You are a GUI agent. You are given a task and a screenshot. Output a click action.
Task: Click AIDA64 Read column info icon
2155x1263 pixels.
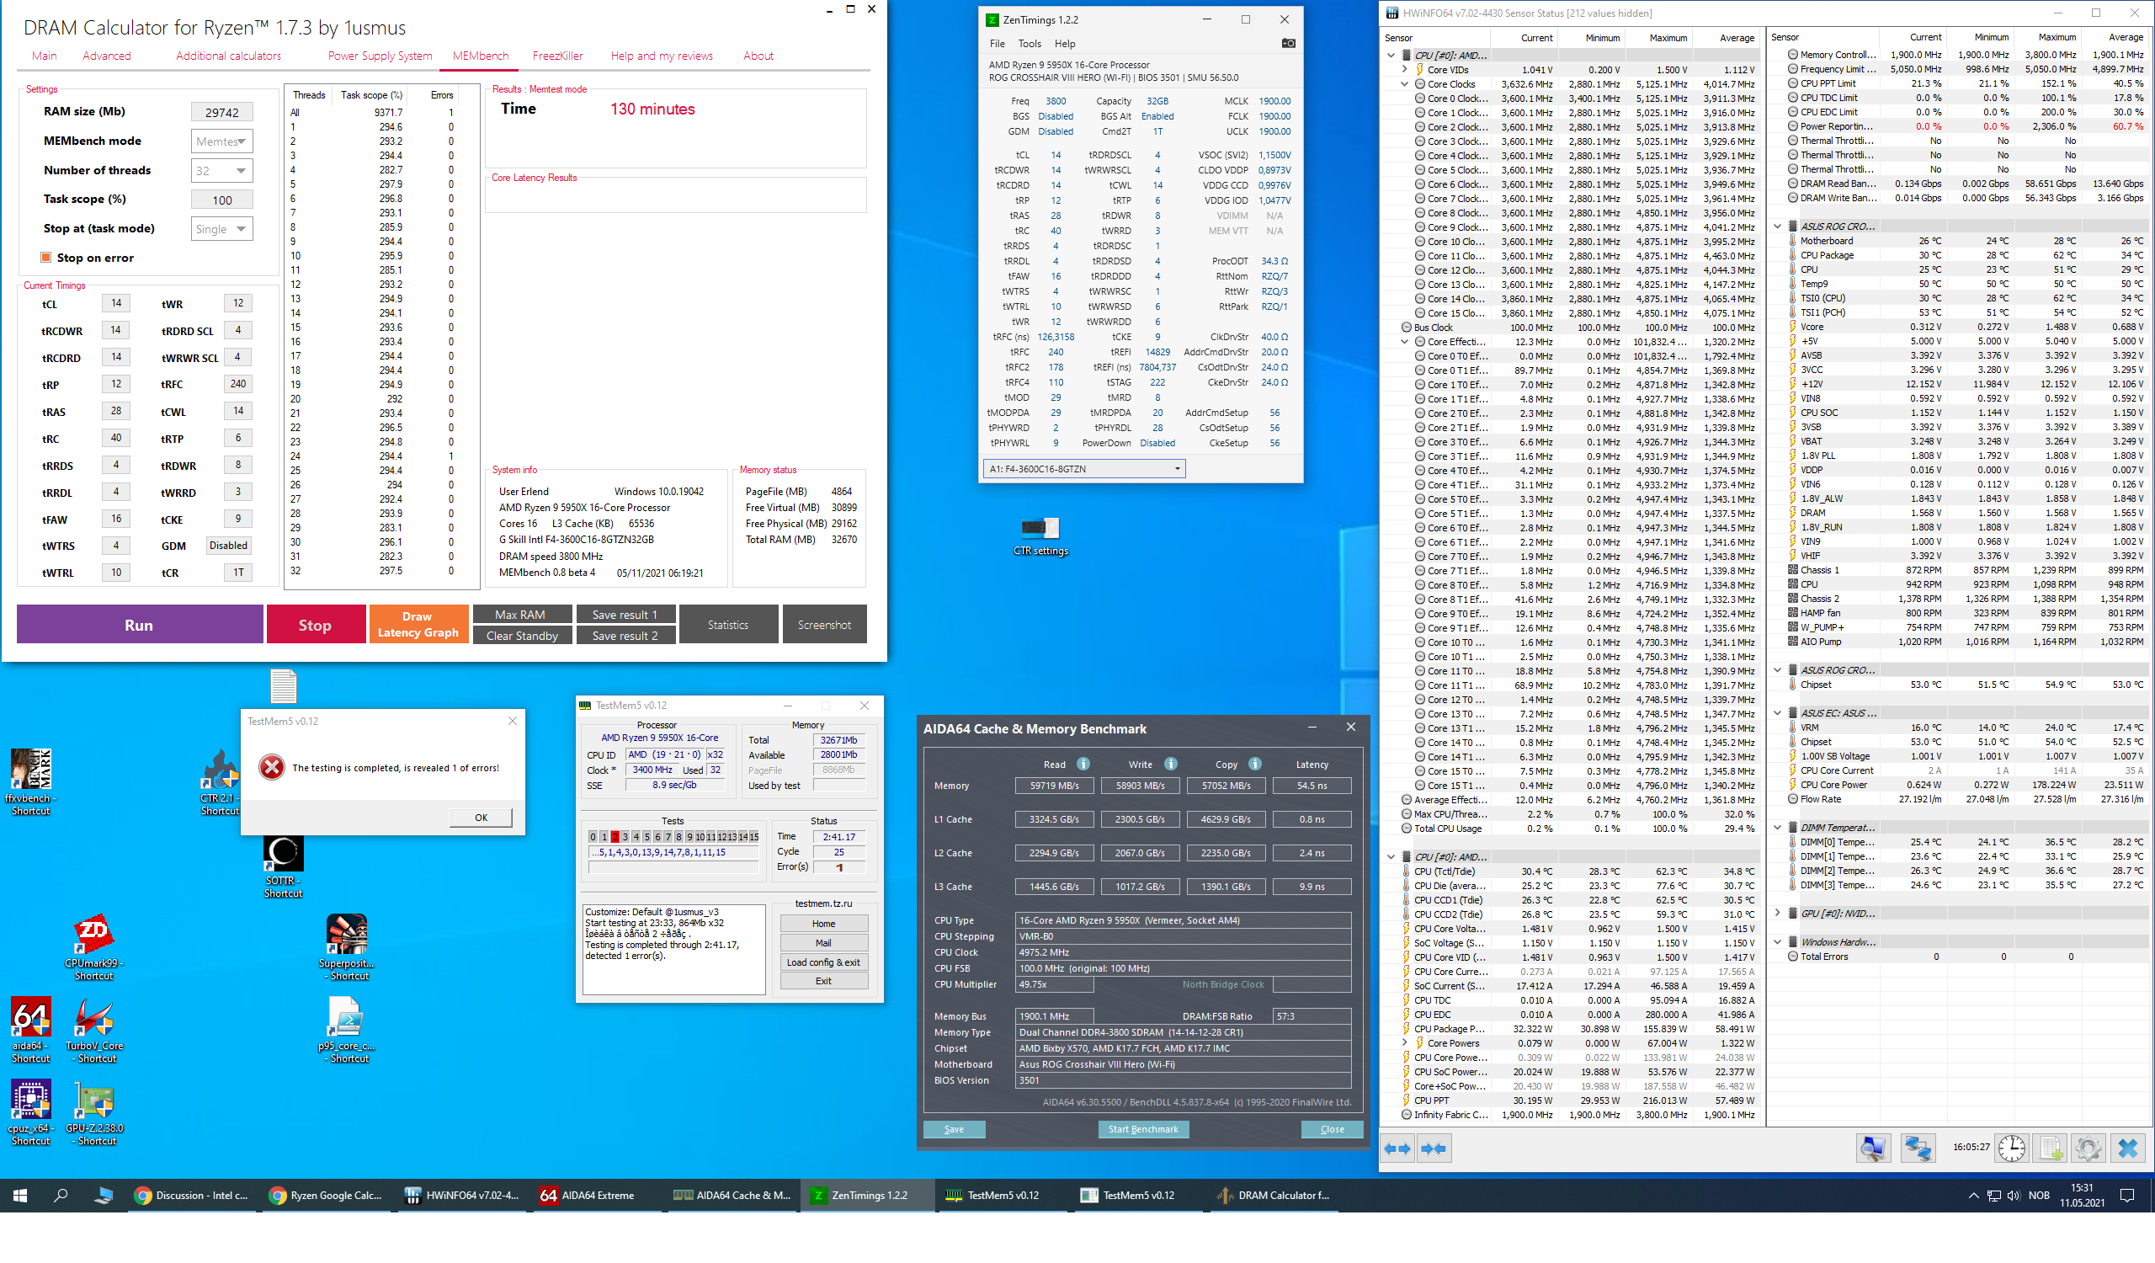1083,764
